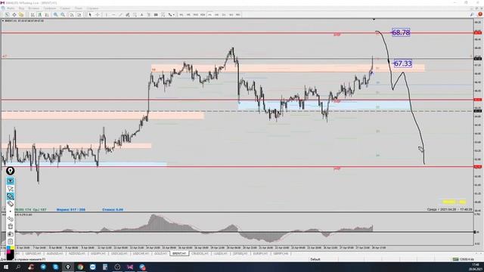Switch chart to W1 timeframe
484x272 pixels.
(231, 14)
